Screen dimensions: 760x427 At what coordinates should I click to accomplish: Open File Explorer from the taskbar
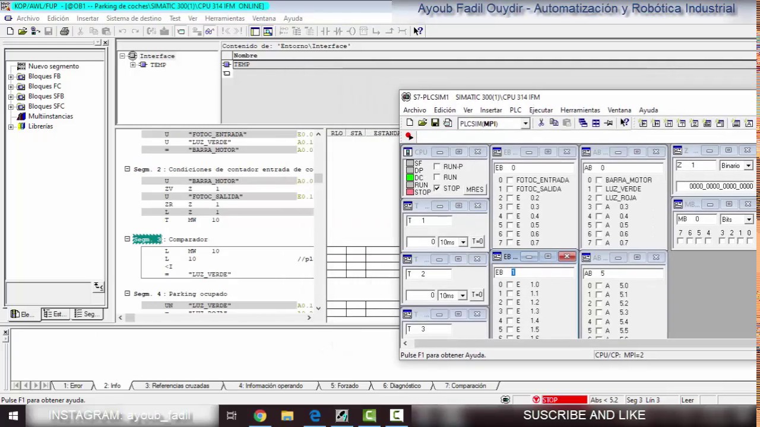[x=287, y=416]
